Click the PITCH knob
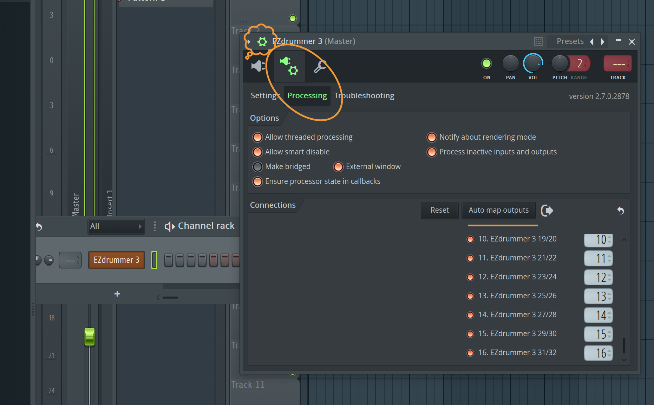The height and width of the screenshot is (405, 654). 560,64
